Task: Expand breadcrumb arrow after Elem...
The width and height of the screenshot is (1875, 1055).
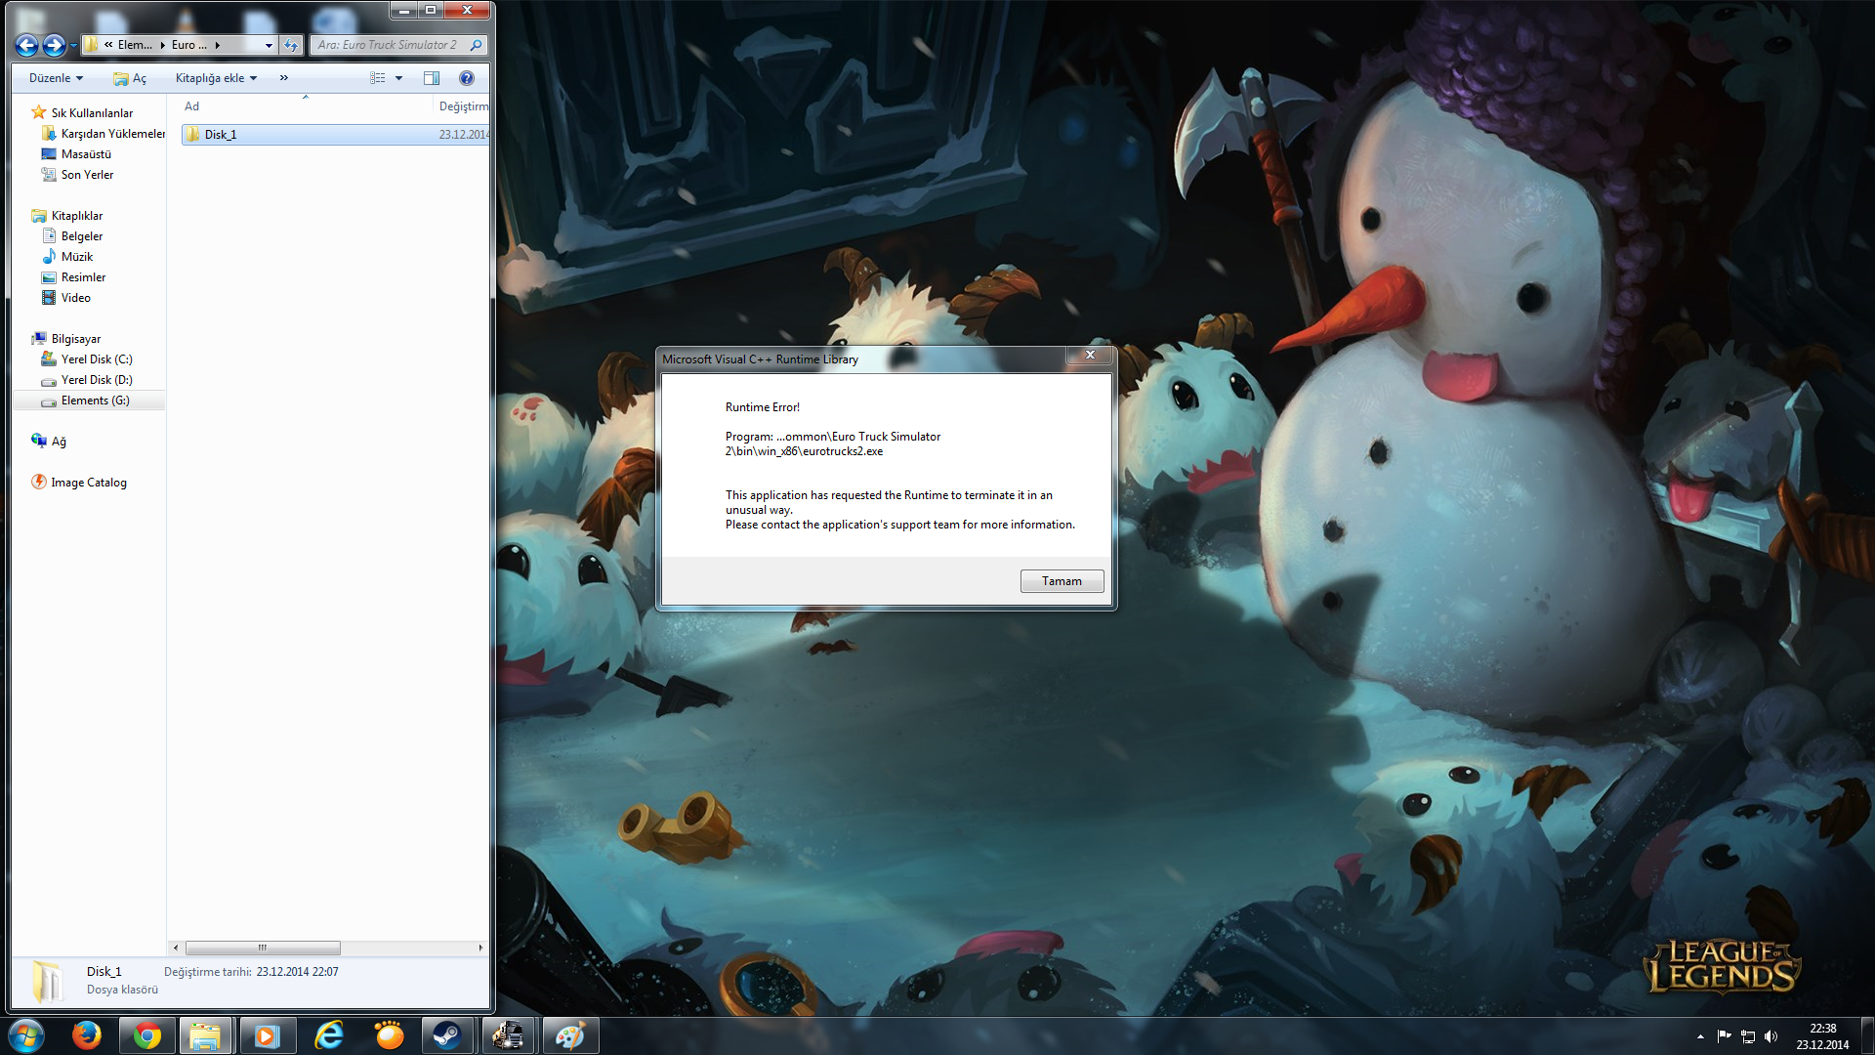Action: click(162, 45)
